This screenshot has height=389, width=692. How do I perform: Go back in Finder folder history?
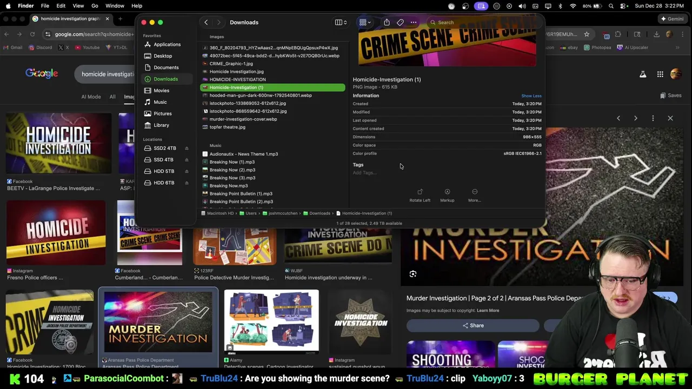[206, 22]
